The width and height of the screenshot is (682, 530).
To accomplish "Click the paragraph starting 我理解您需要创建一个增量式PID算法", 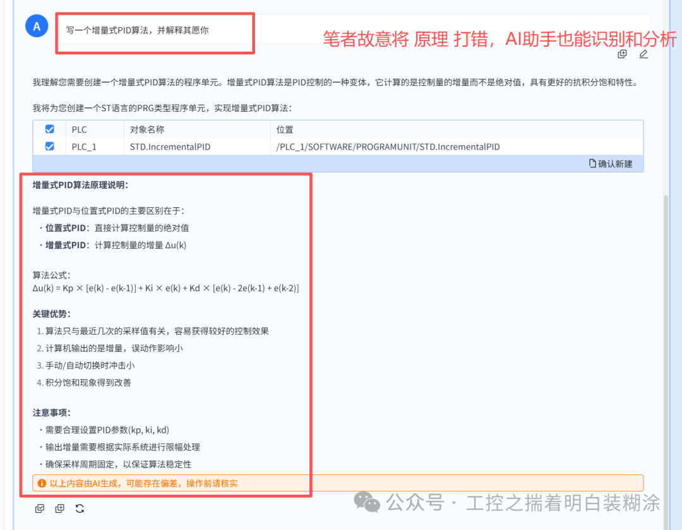I will click(336, 82).
